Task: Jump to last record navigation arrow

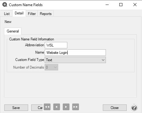Action: click(x=76, y=107)
